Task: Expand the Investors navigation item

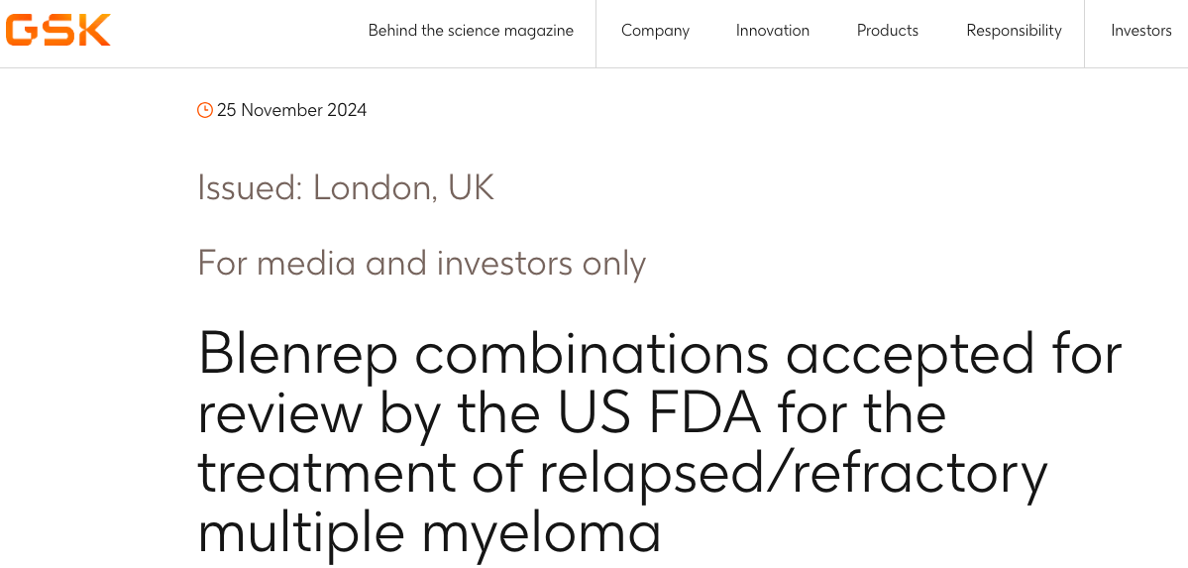Action: [1141, 31]
